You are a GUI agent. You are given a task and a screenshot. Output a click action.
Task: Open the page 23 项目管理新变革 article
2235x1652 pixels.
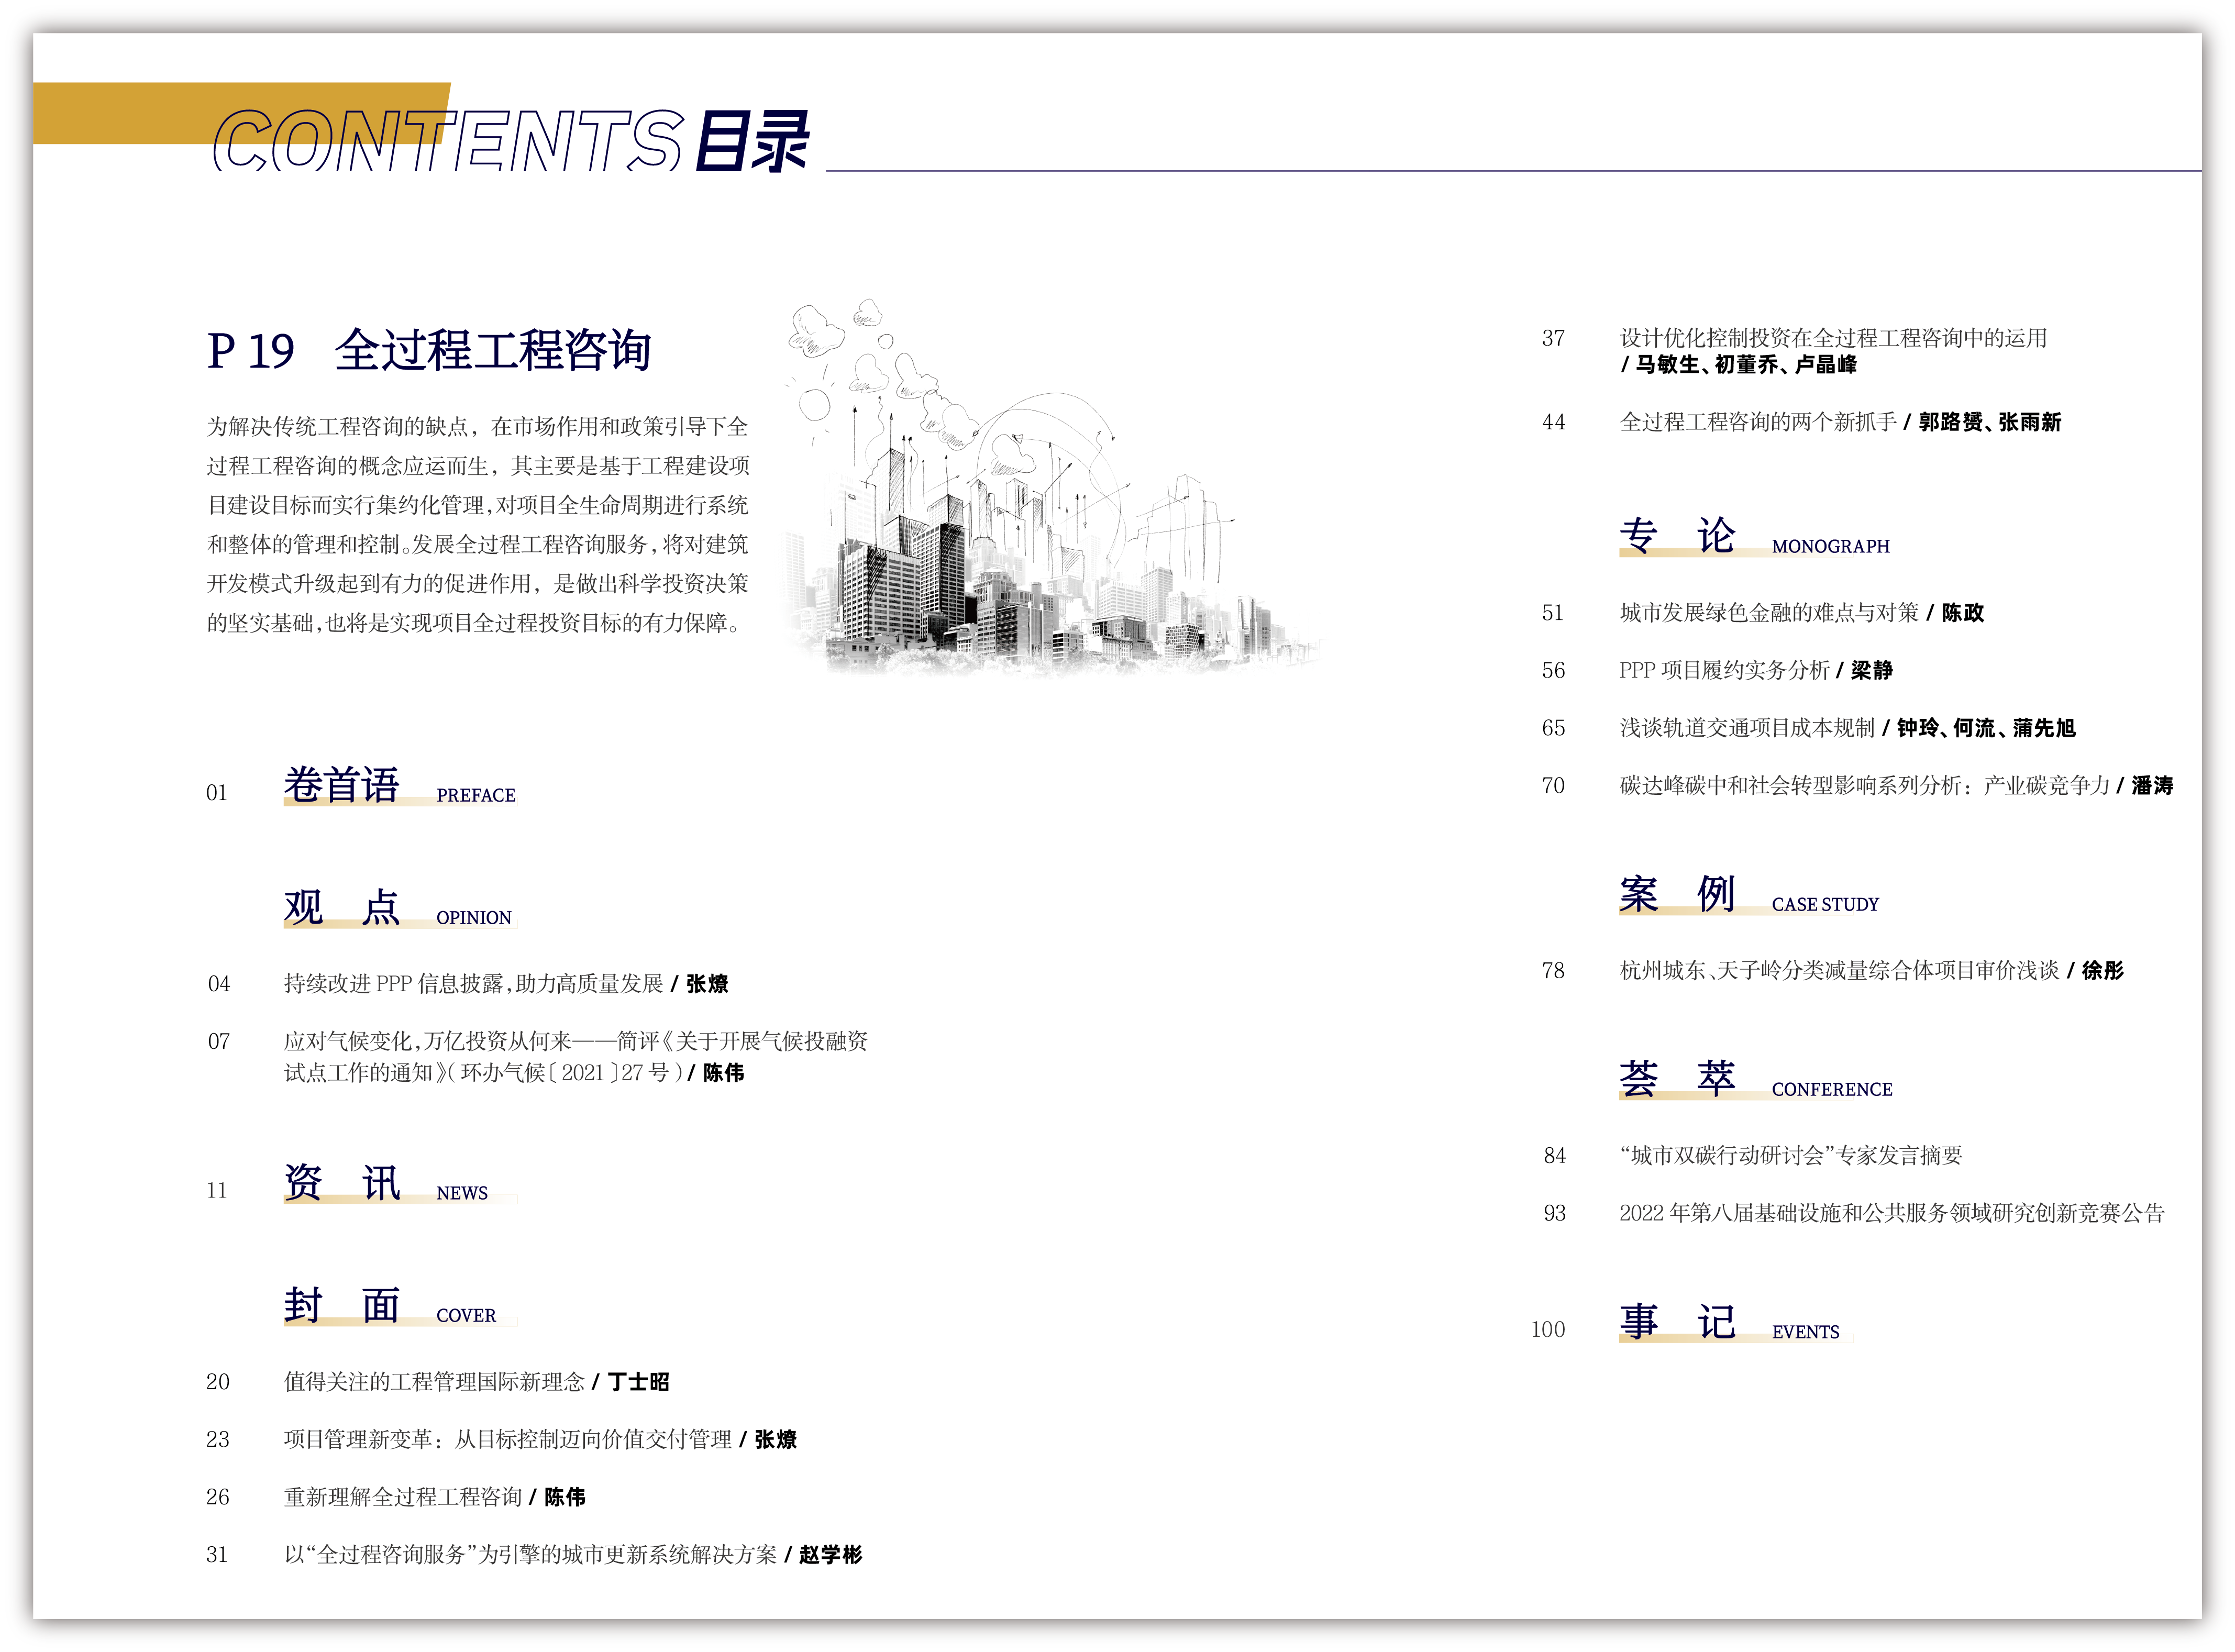pyautogui.click(x=540, y=1440)
